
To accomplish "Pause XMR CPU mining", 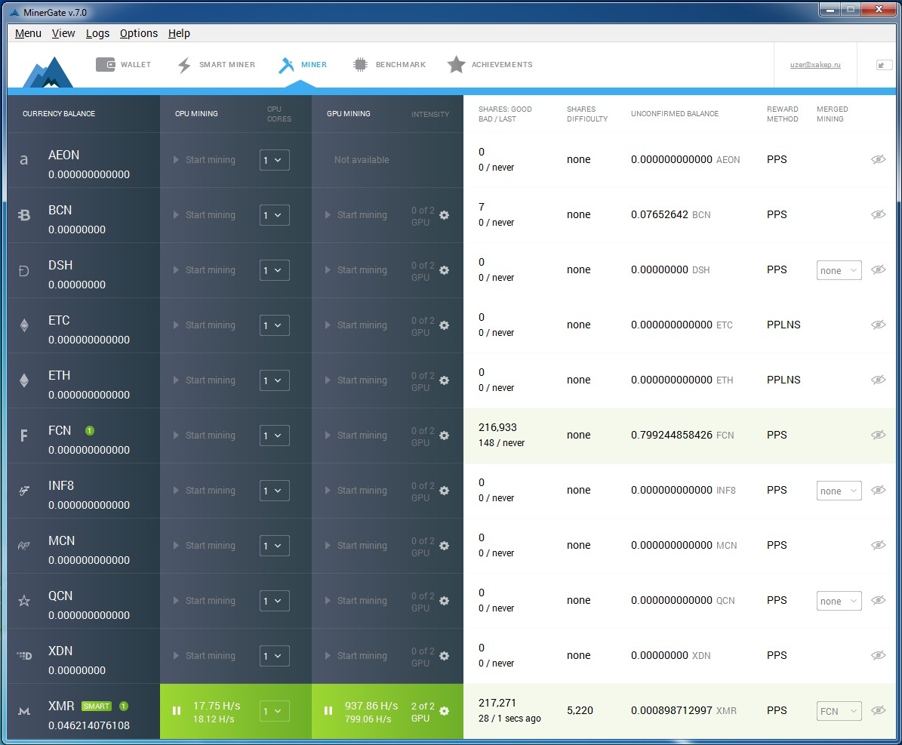I will 177,710.
